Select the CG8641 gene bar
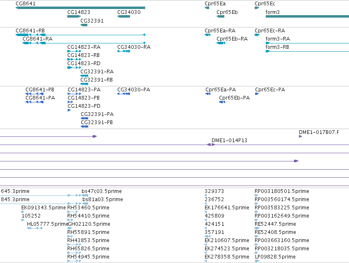 coord(80,8)
